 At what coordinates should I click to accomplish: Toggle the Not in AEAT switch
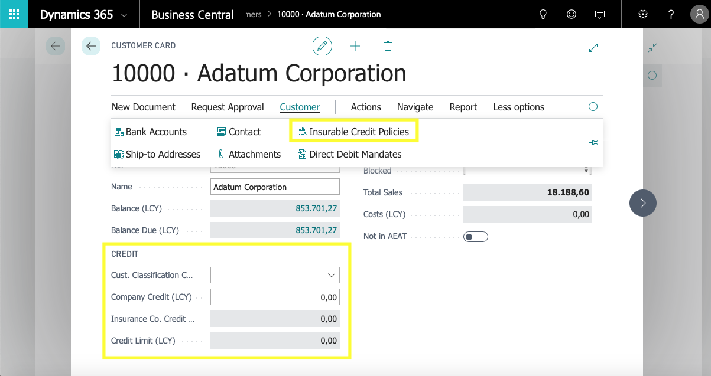(476, 237)
